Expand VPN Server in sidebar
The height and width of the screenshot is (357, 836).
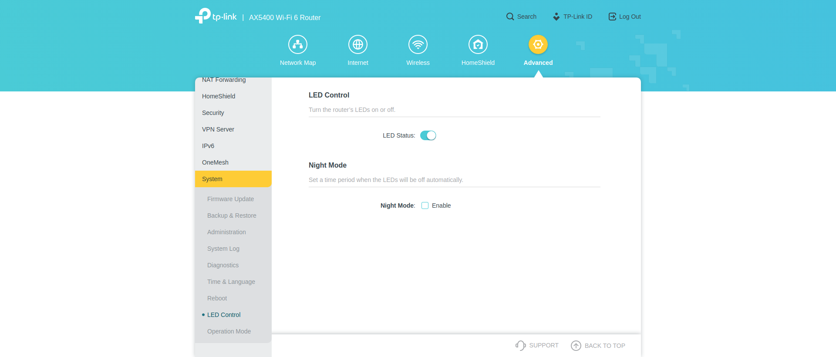218,129
